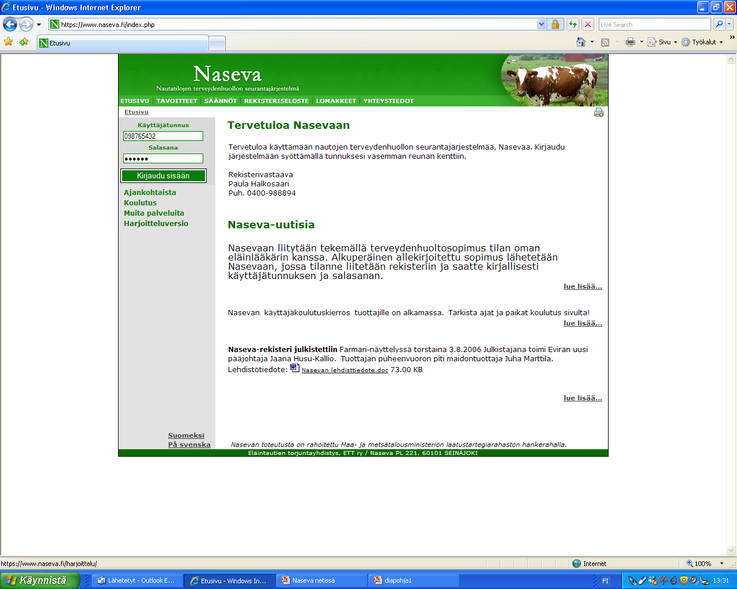Screen dimensions: 737x589
Task: Open the Harjoitteluversio sidebar link
Action: [x=156, y=224]
